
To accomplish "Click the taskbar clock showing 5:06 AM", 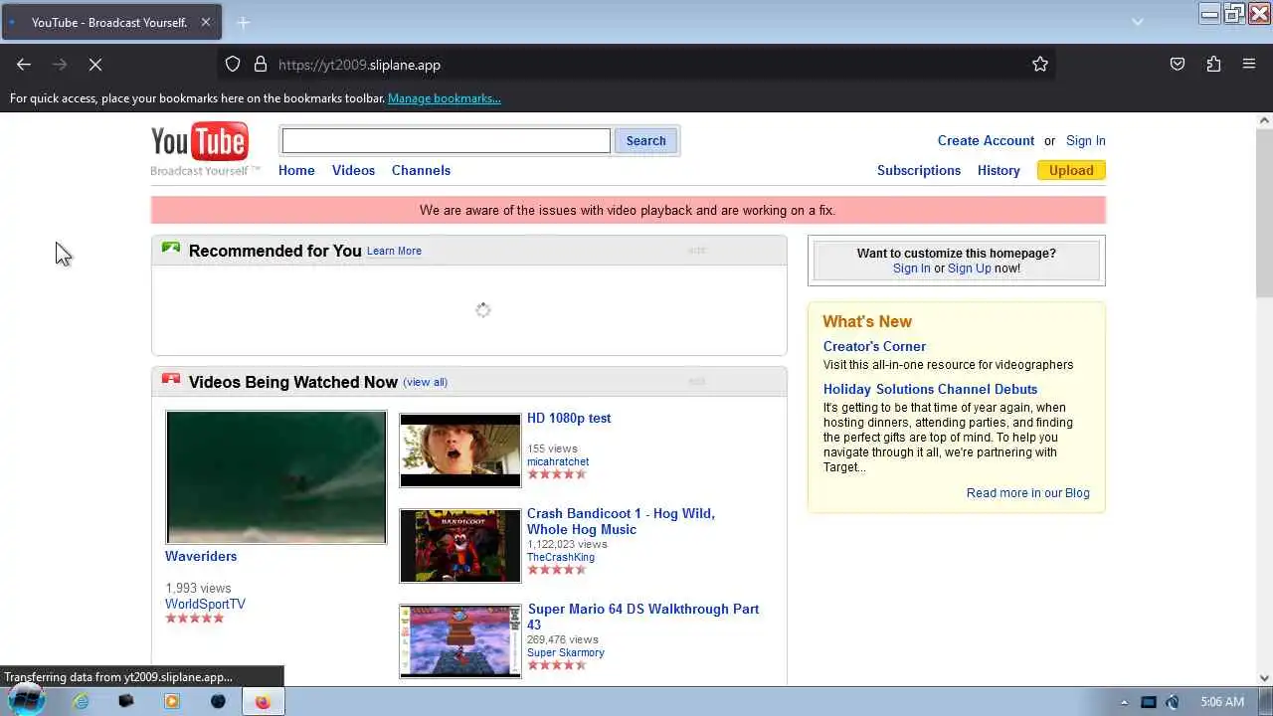I will pyautogui.click(x=1221, y=702).
